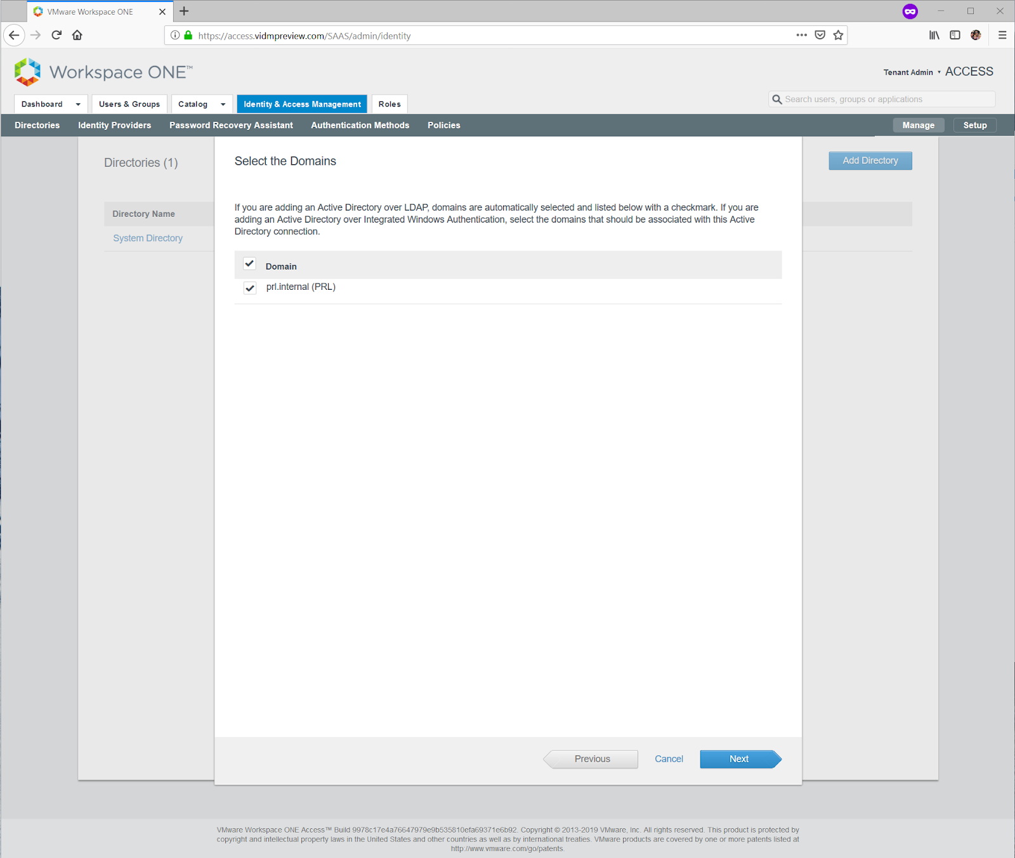Show the sidebar toggle icon
This screenshot has height=858, width=1015.
click(x=955, y=36)
